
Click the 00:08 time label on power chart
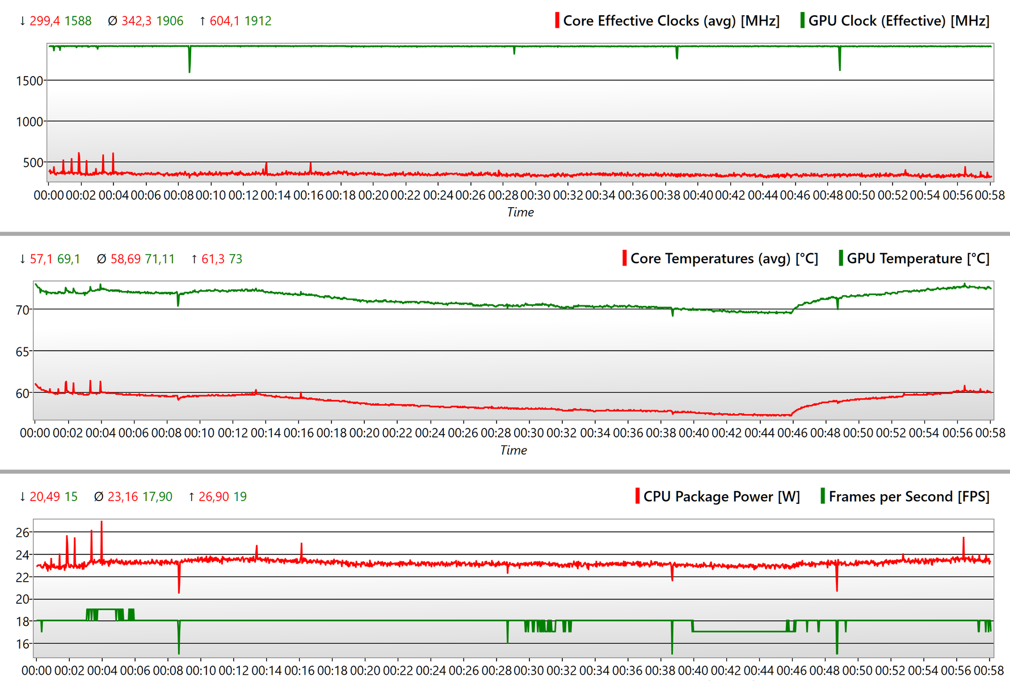pos(168,671)
